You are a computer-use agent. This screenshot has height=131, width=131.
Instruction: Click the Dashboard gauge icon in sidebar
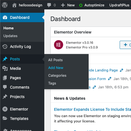[5, 17]
